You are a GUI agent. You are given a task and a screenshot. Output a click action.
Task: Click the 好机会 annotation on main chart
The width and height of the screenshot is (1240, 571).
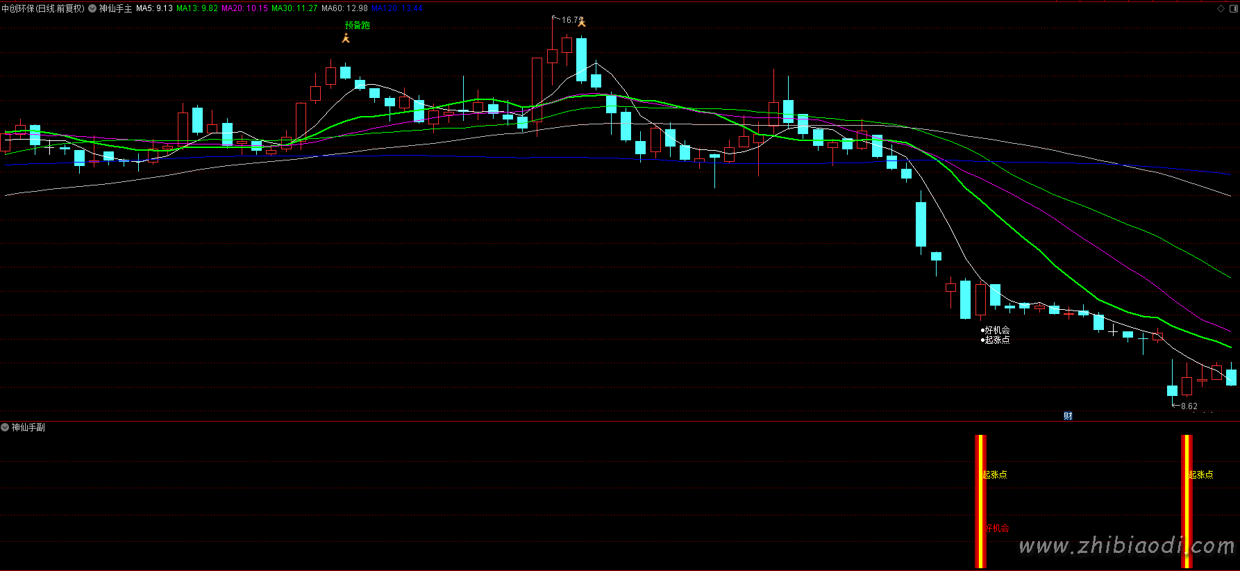(x=997, y=330)
